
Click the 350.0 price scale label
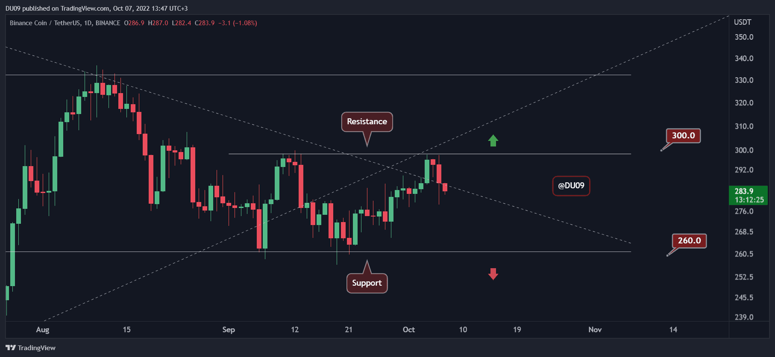(x=744, y=37)
